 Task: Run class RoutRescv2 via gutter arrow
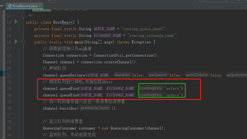[x=16, y=22]
